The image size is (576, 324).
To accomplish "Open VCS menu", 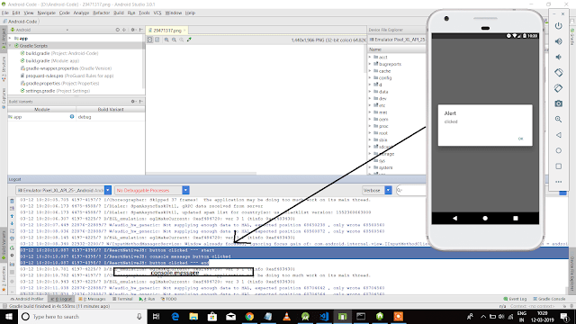I will (x=157, y=13).
